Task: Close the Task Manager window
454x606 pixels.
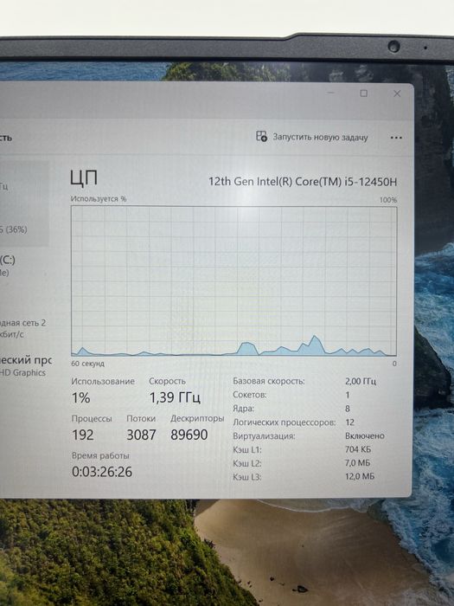Action: click(x=397, y=93)
